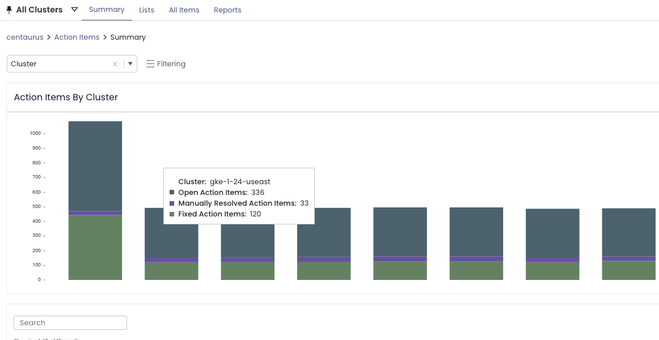Click the Summary breadcrumb text
Image resolution: width=659 pixels, height=340 pixels.
[x=128, y=37]
